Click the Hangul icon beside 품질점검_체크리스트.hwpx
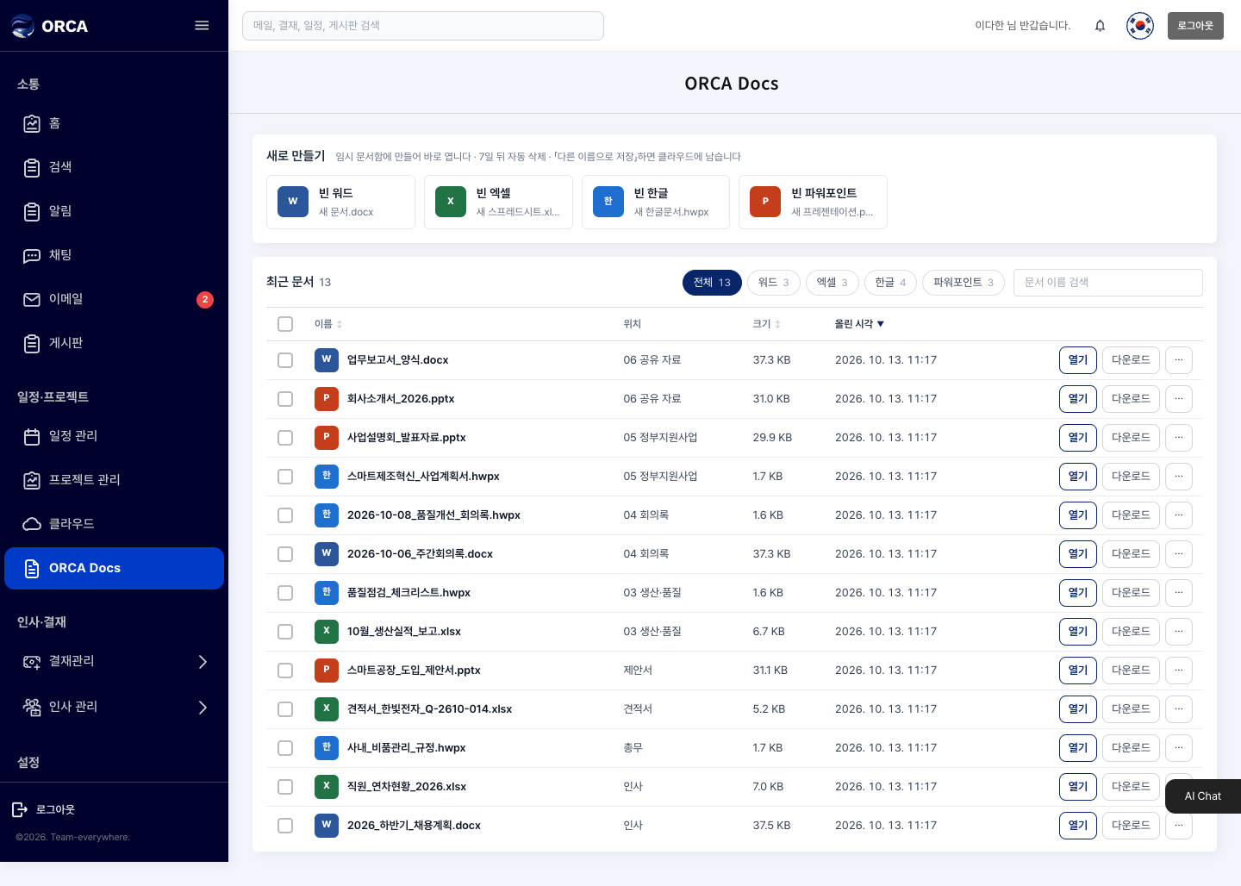1241x886 pixels. point(327,593)
